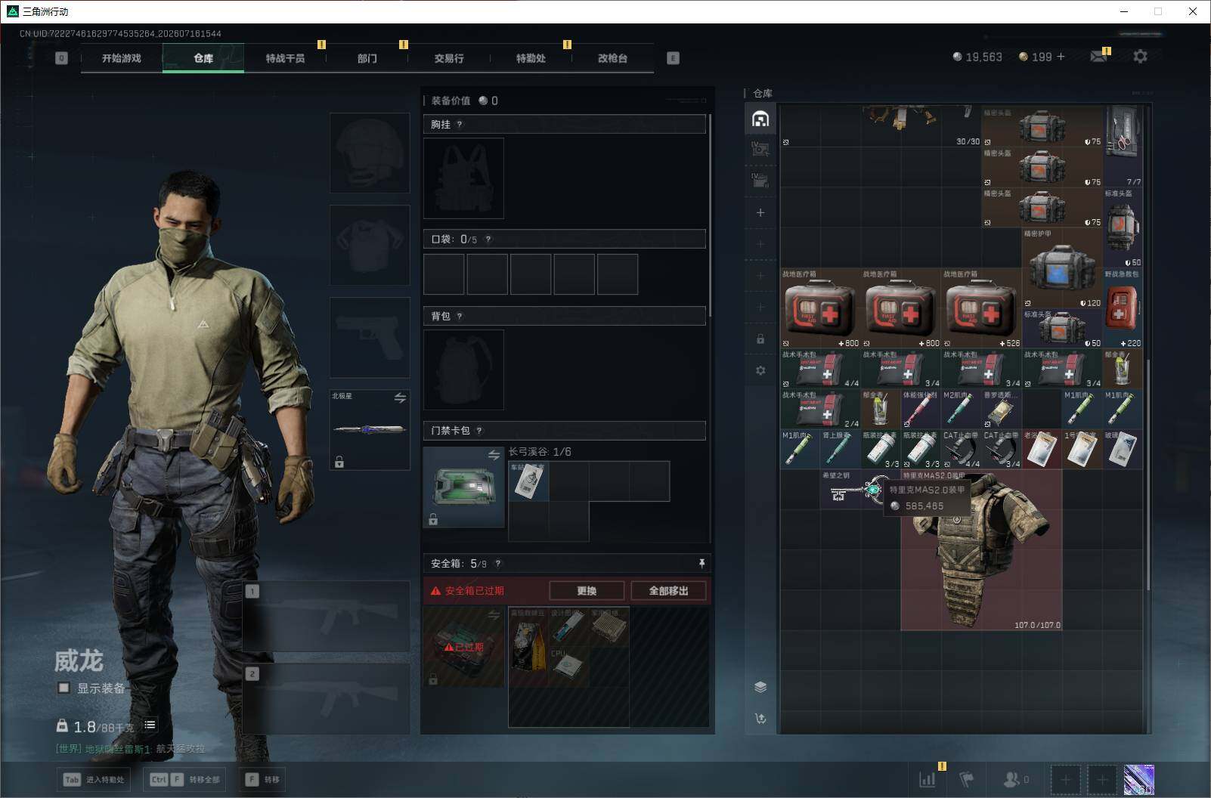Show help for 口袋 question mark

pyautogui.click(x=488, y=240)
